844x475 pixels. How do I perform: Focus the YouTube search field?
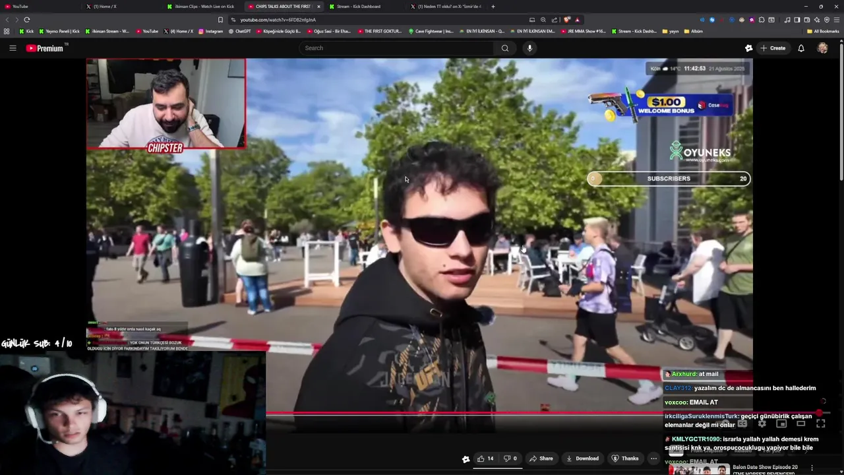coord(397,48)
